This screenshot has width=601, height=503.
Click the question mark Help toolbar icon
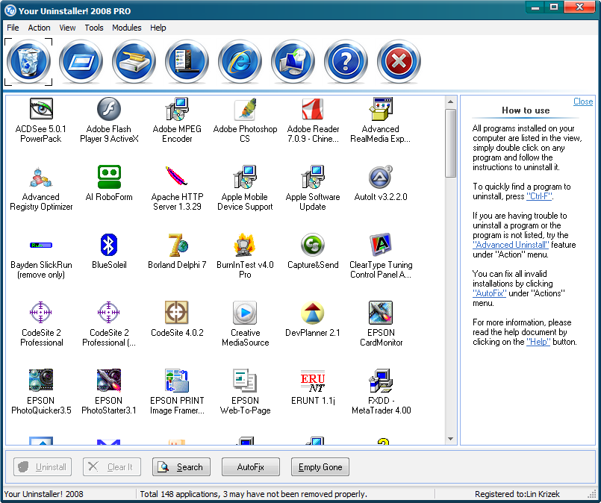pos(346,62)
